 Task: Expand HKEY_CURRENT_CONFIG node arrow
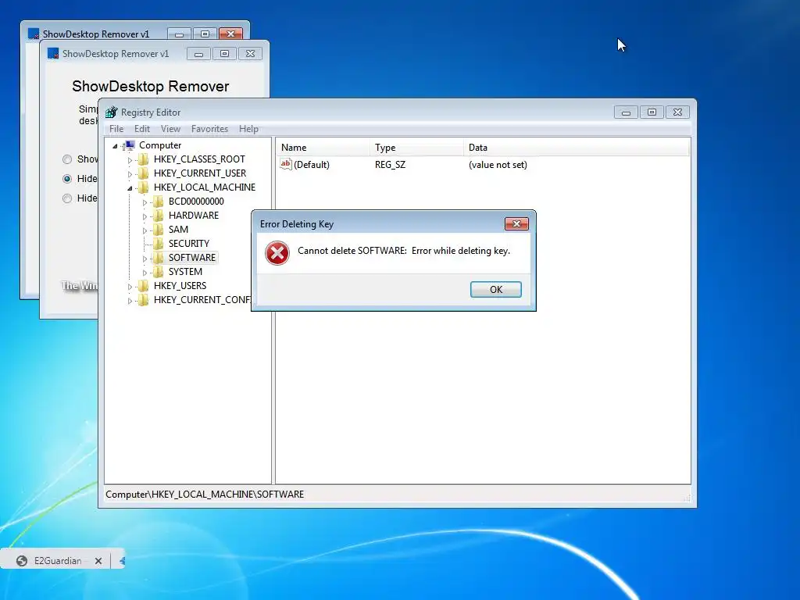pyautogui.click(x=130, y=301)
